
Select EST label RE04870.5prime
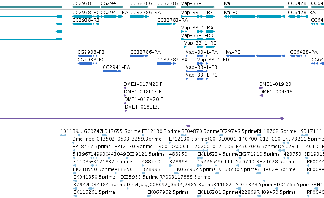pos(200,131)
